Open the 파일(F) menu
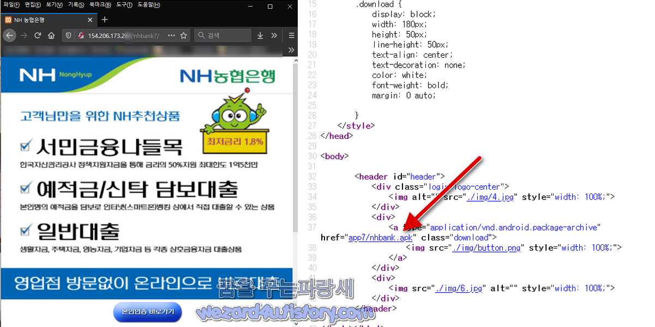655x327 pixels. pyautogui.click(x=11, y=5)
